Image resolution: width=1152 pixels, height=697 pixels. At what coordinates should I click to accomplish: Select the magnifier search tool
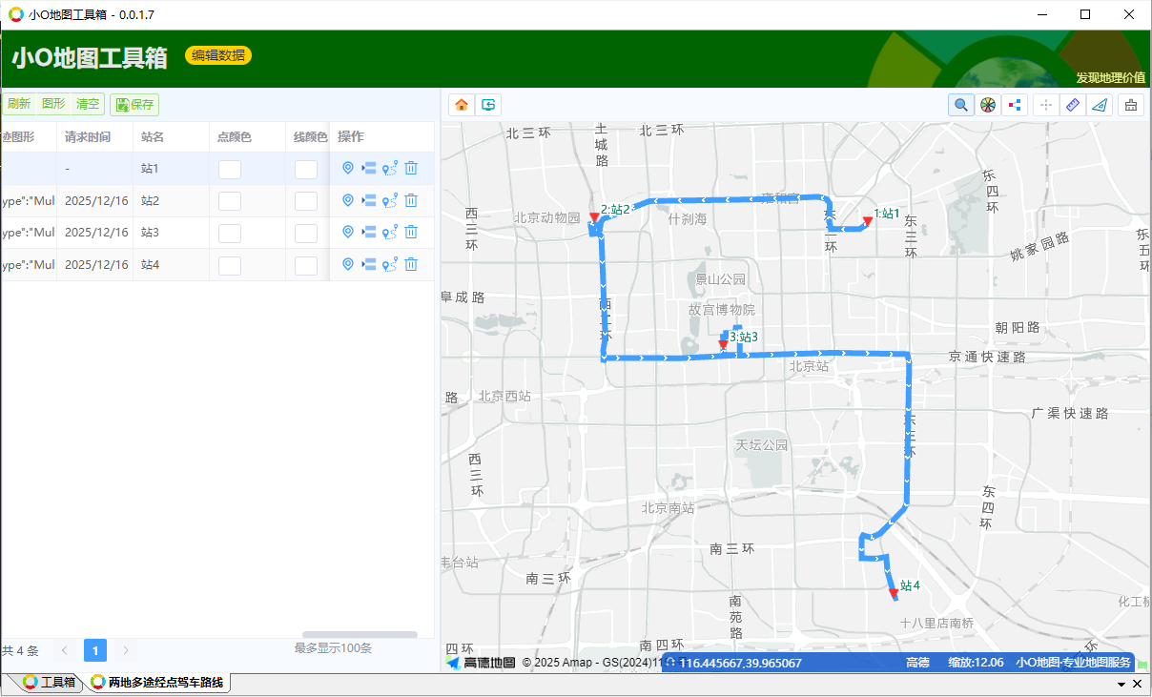[960, 105]
